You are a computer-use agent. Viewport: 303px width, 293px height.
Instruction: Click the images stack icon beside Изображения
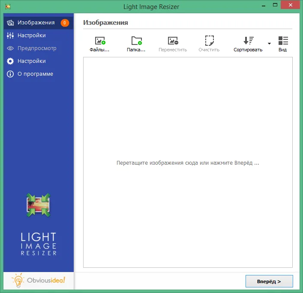pos(10,23)
